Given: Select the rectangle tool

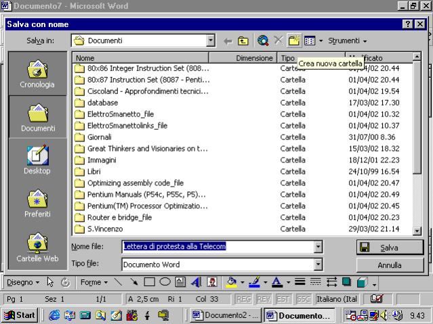Looking at the screenshot, I should 149,282.
